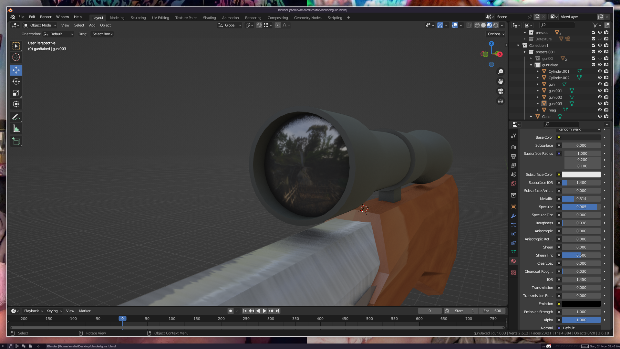Click the Subsurface Color white swatch
The width and height of the screenshot is (620, 349).
[x=581, y=174]
